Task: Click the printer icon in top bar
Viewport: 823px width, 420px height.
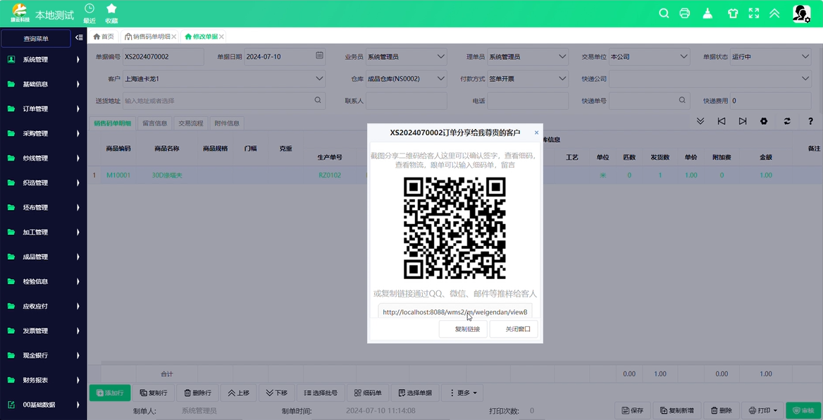Action: 684,13
